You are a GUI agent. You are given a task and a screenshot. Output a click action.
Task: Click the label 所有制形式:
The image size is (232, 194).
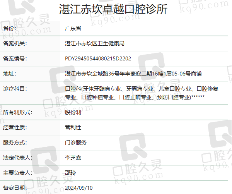[18, 112]
